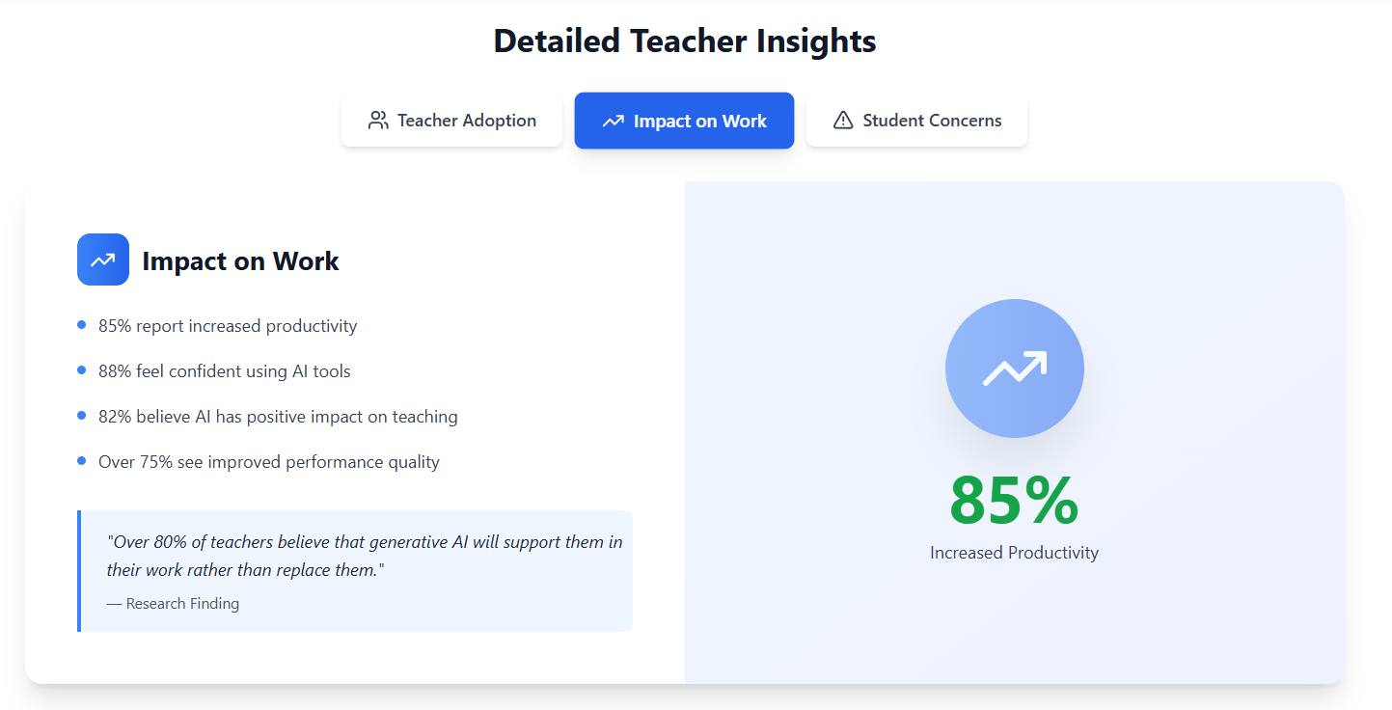Click the blue accent bar of quote

[x=79, y=571]
